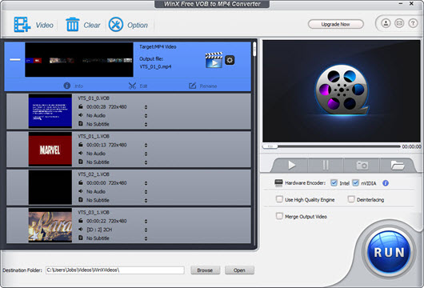Change audio stepper for VTS_02_1.VOB
The height and width of the screenshot is (288, 424).
pyautogui.click(x=146, y=192)
